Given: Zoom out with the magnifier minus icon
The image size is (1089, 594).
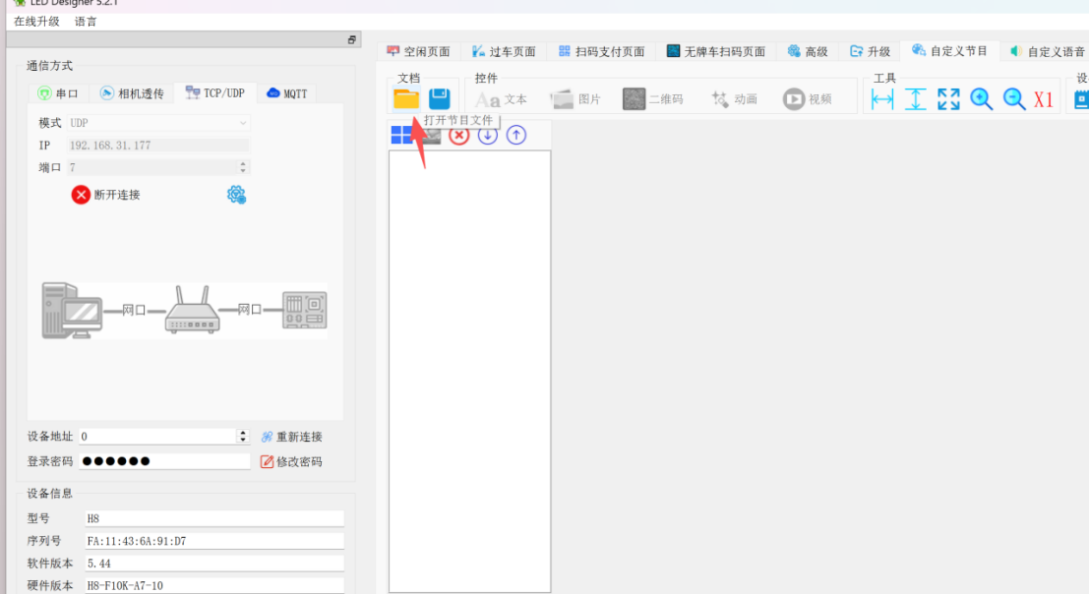Looking at the screenshot, I should click(x=1014, y=99).
